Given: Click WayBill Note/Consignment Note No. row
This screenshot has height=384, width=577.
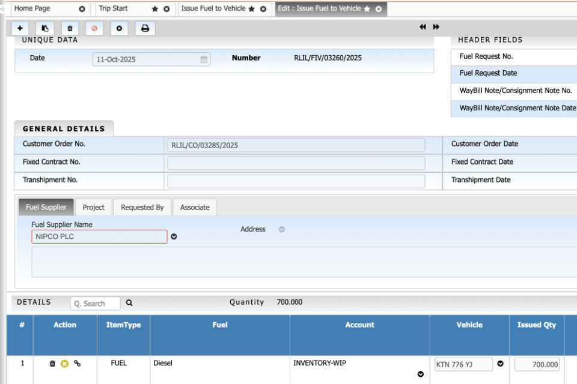Looking at the screenshot, I should (x=514, y=91).
